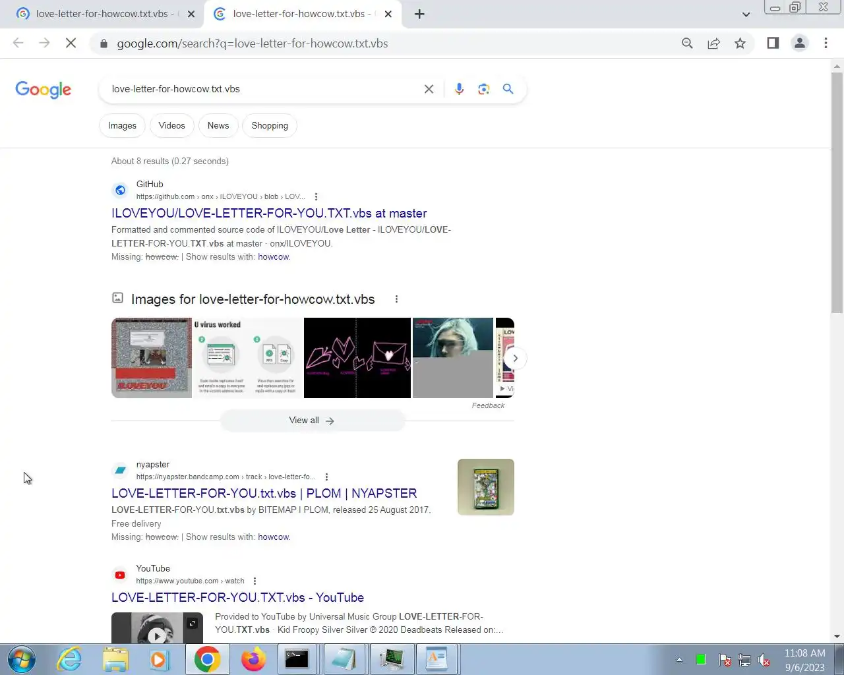Click the browser address bar URL
The image size is (844, 675).
[253, 44]
